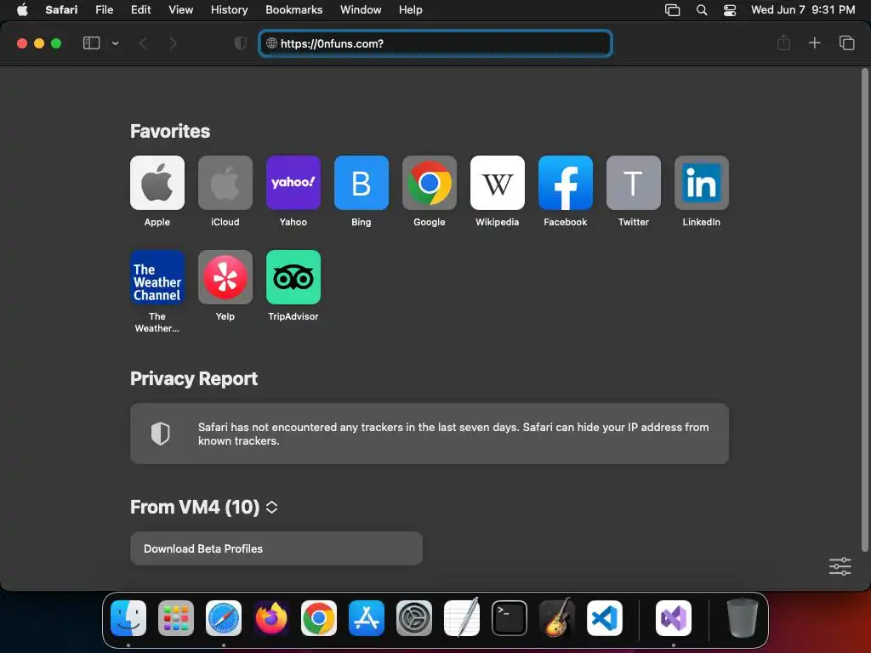
Task: Open the Yahoo favorite tile
Action: [x=293, y=183]
